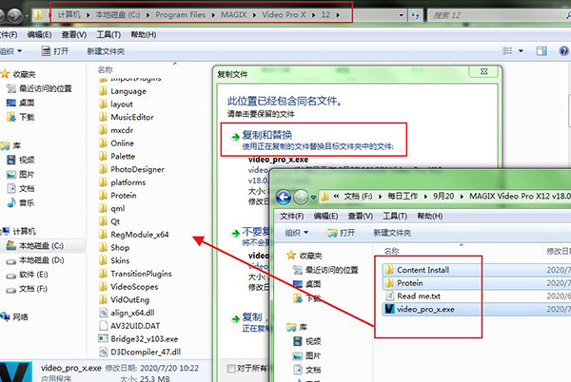The image size is (571, 382).
Task: Open 编辑(E) menu in main window
Action: (39, 34)
